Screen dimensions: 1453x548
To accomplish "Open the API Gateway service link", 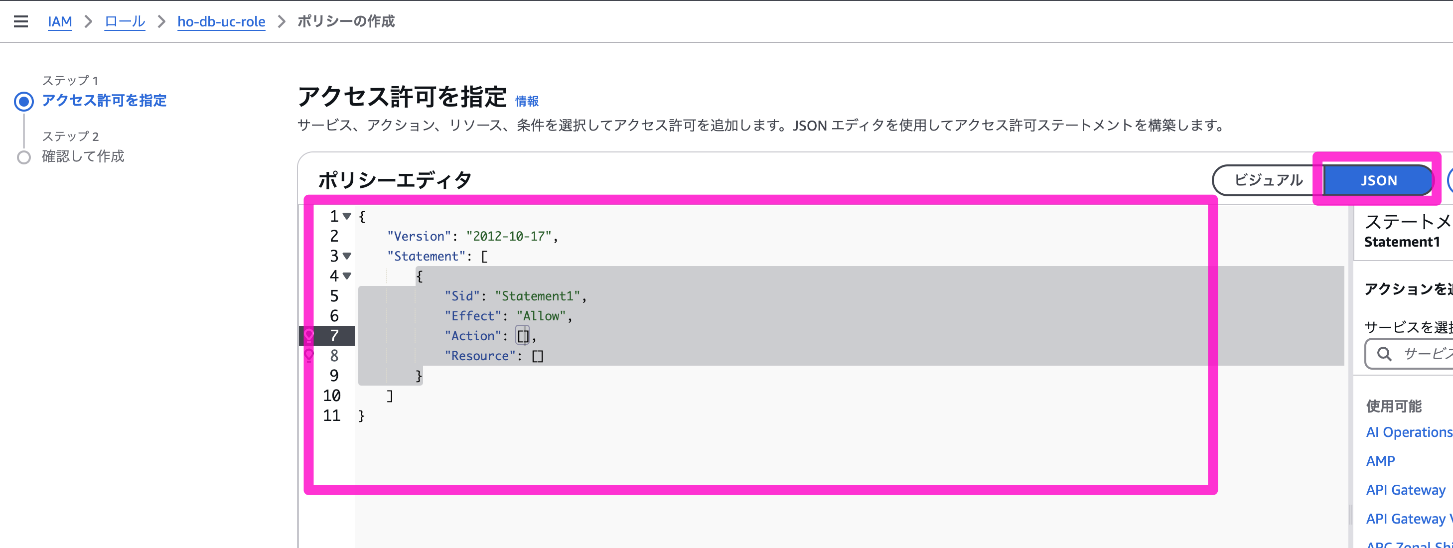I will click(1405, 490).
